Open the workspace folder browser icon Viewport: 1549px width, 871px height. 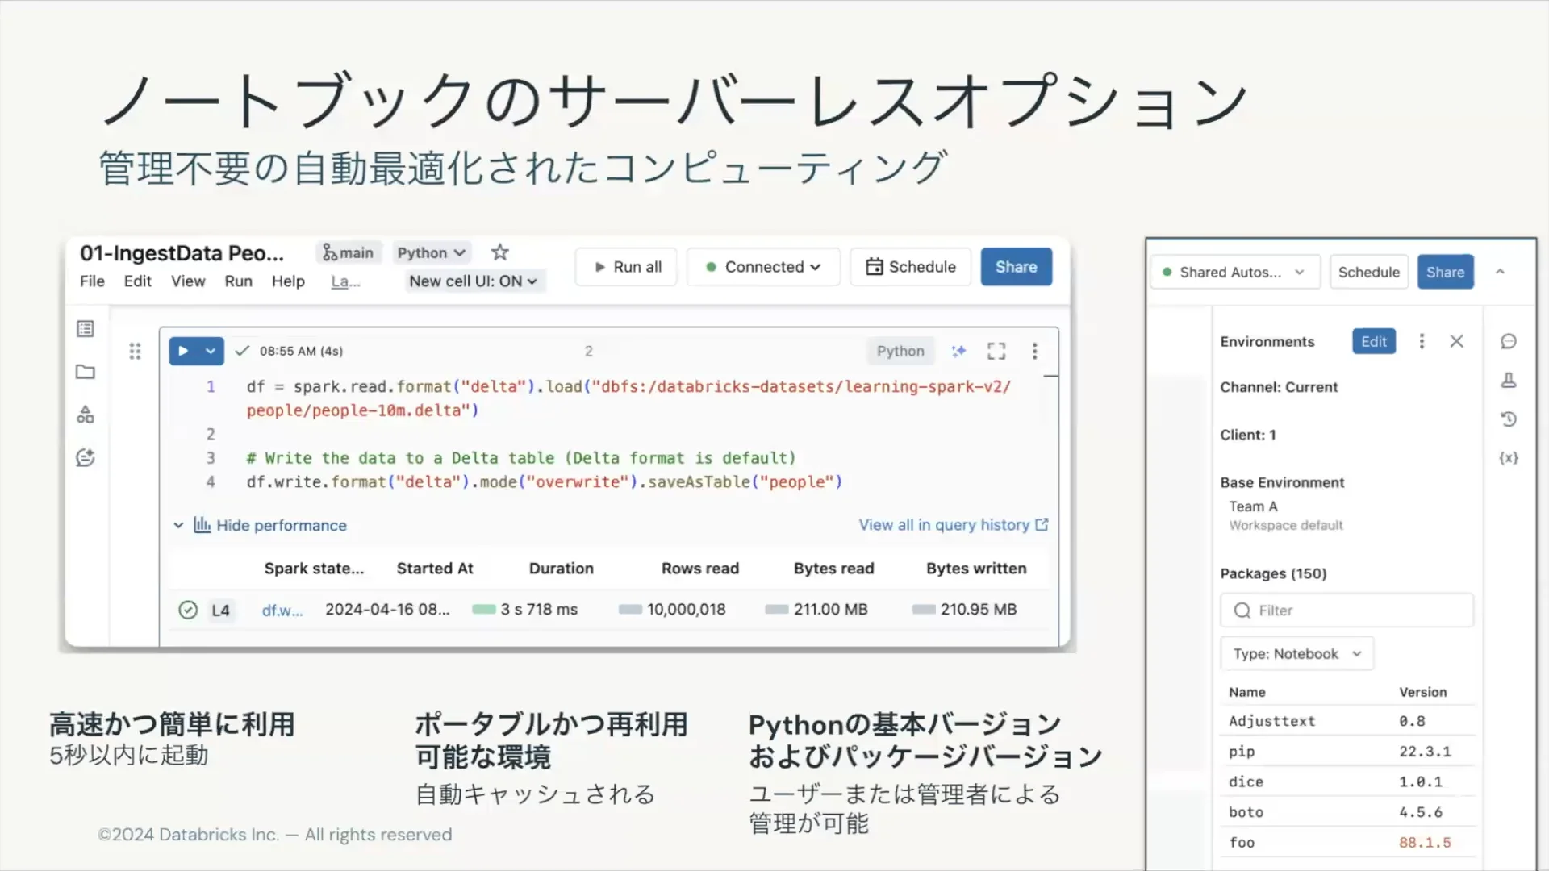(x=85, y=372)
